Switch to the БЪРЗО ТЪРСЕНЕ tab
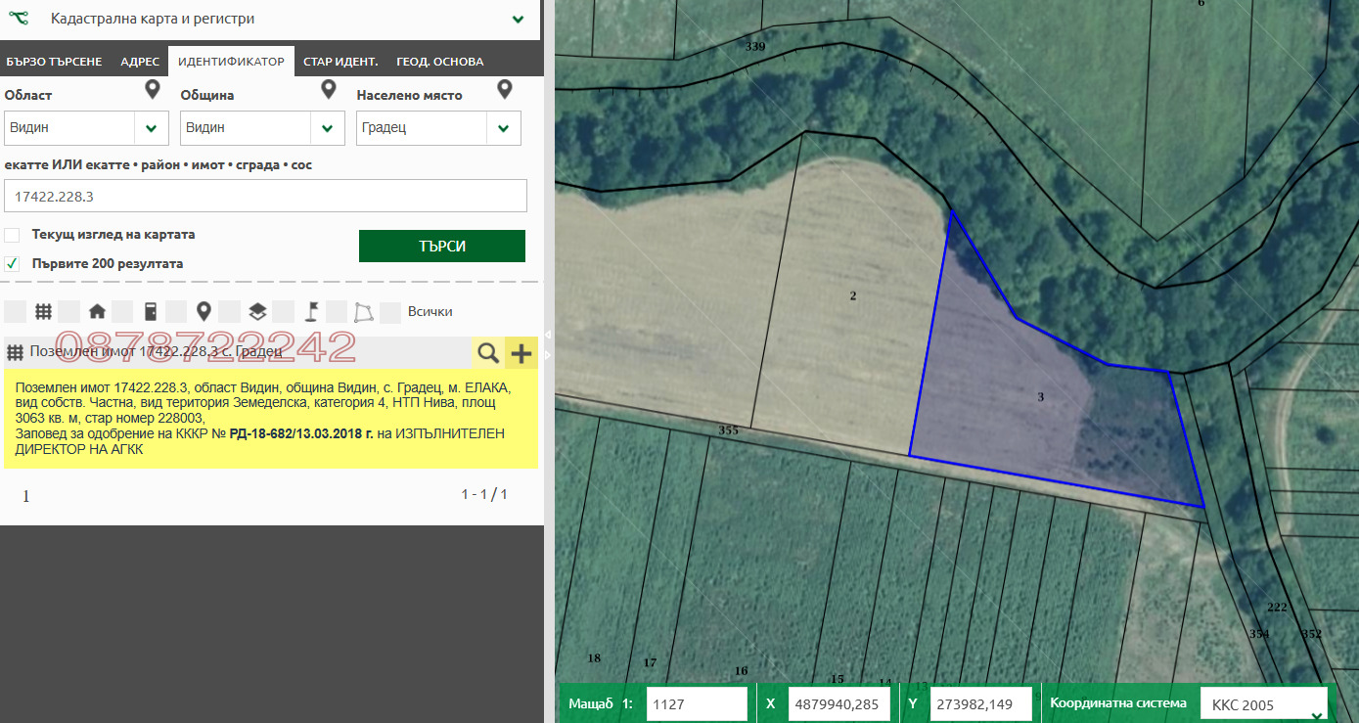The height and width of the screenshot is (723, 1359). (x=54, y=62)
